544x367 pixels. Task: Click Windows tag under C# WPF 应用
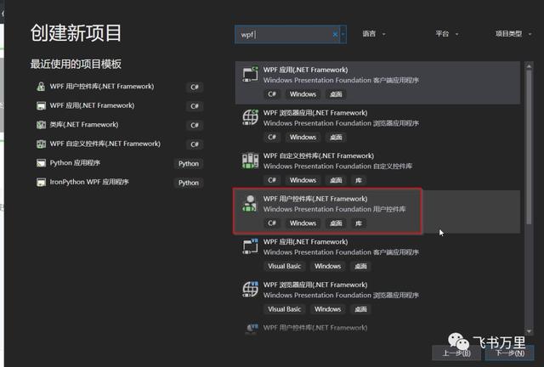tap(303, 94)
